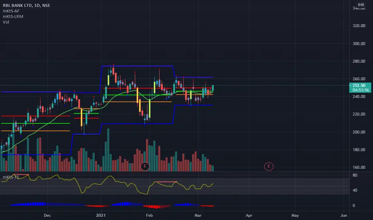
Task: Click the 320.00 price axis label
Action: [x=359, y=26]
